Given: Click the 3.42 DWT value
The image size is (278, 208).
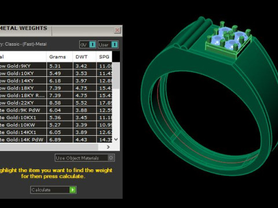Looking at the screenshot, I should coord(81,66).
